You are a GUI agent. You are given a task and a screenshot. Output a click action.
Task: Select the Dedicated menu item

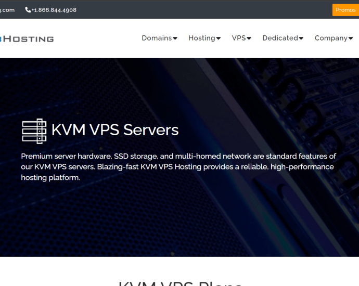point(283,38)
